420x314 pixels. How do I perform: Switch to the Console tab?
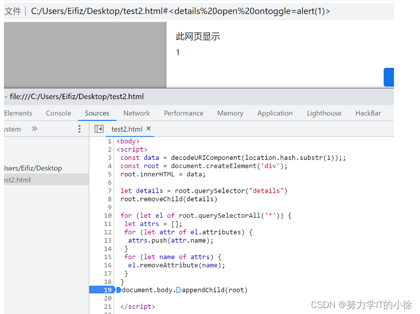point(58,114)
